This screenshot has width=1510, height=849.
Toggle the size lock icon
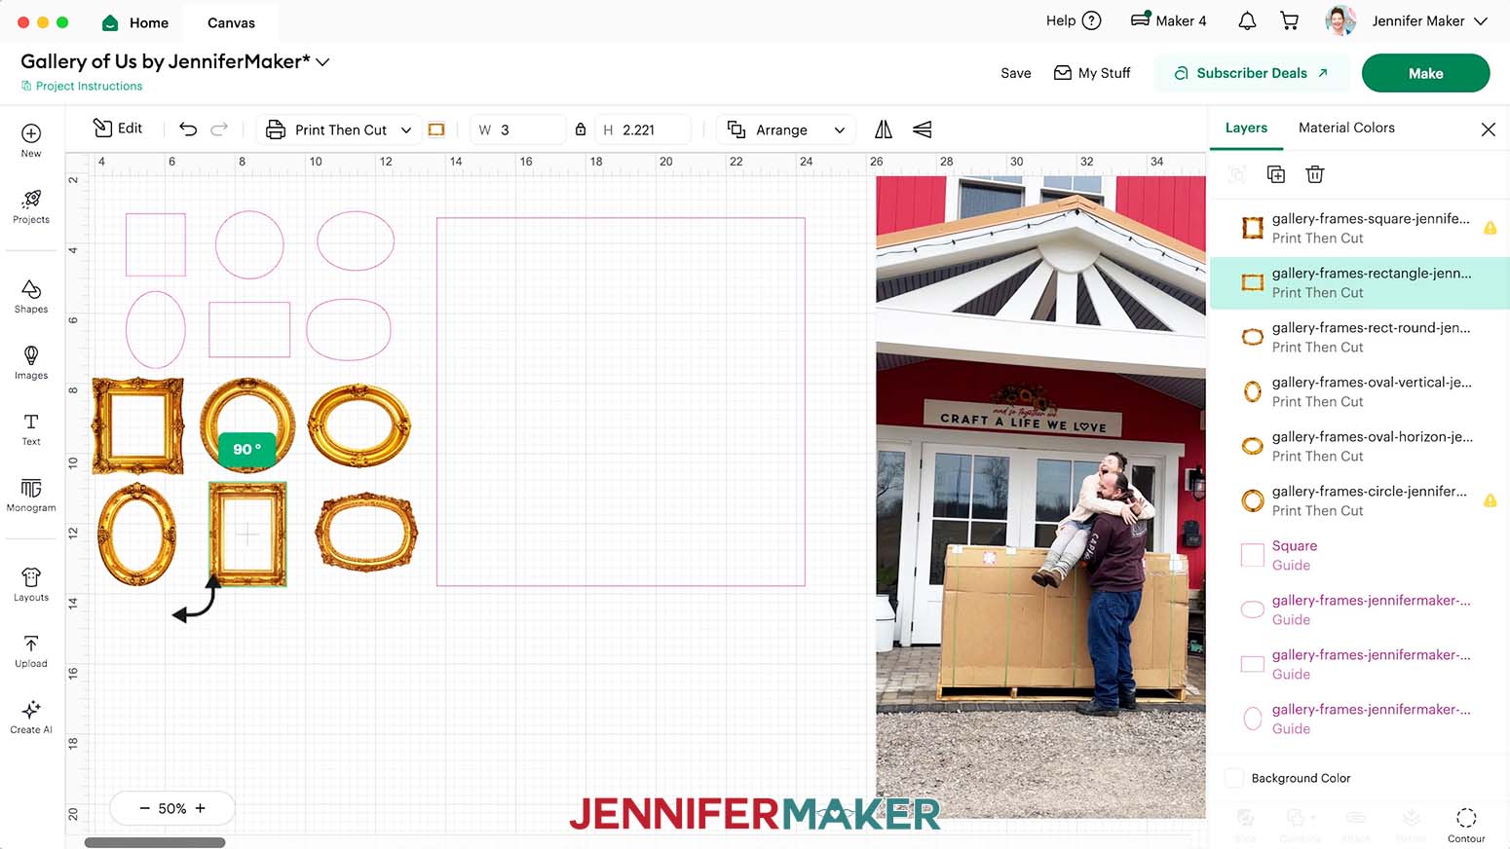[x=581, y=129]
